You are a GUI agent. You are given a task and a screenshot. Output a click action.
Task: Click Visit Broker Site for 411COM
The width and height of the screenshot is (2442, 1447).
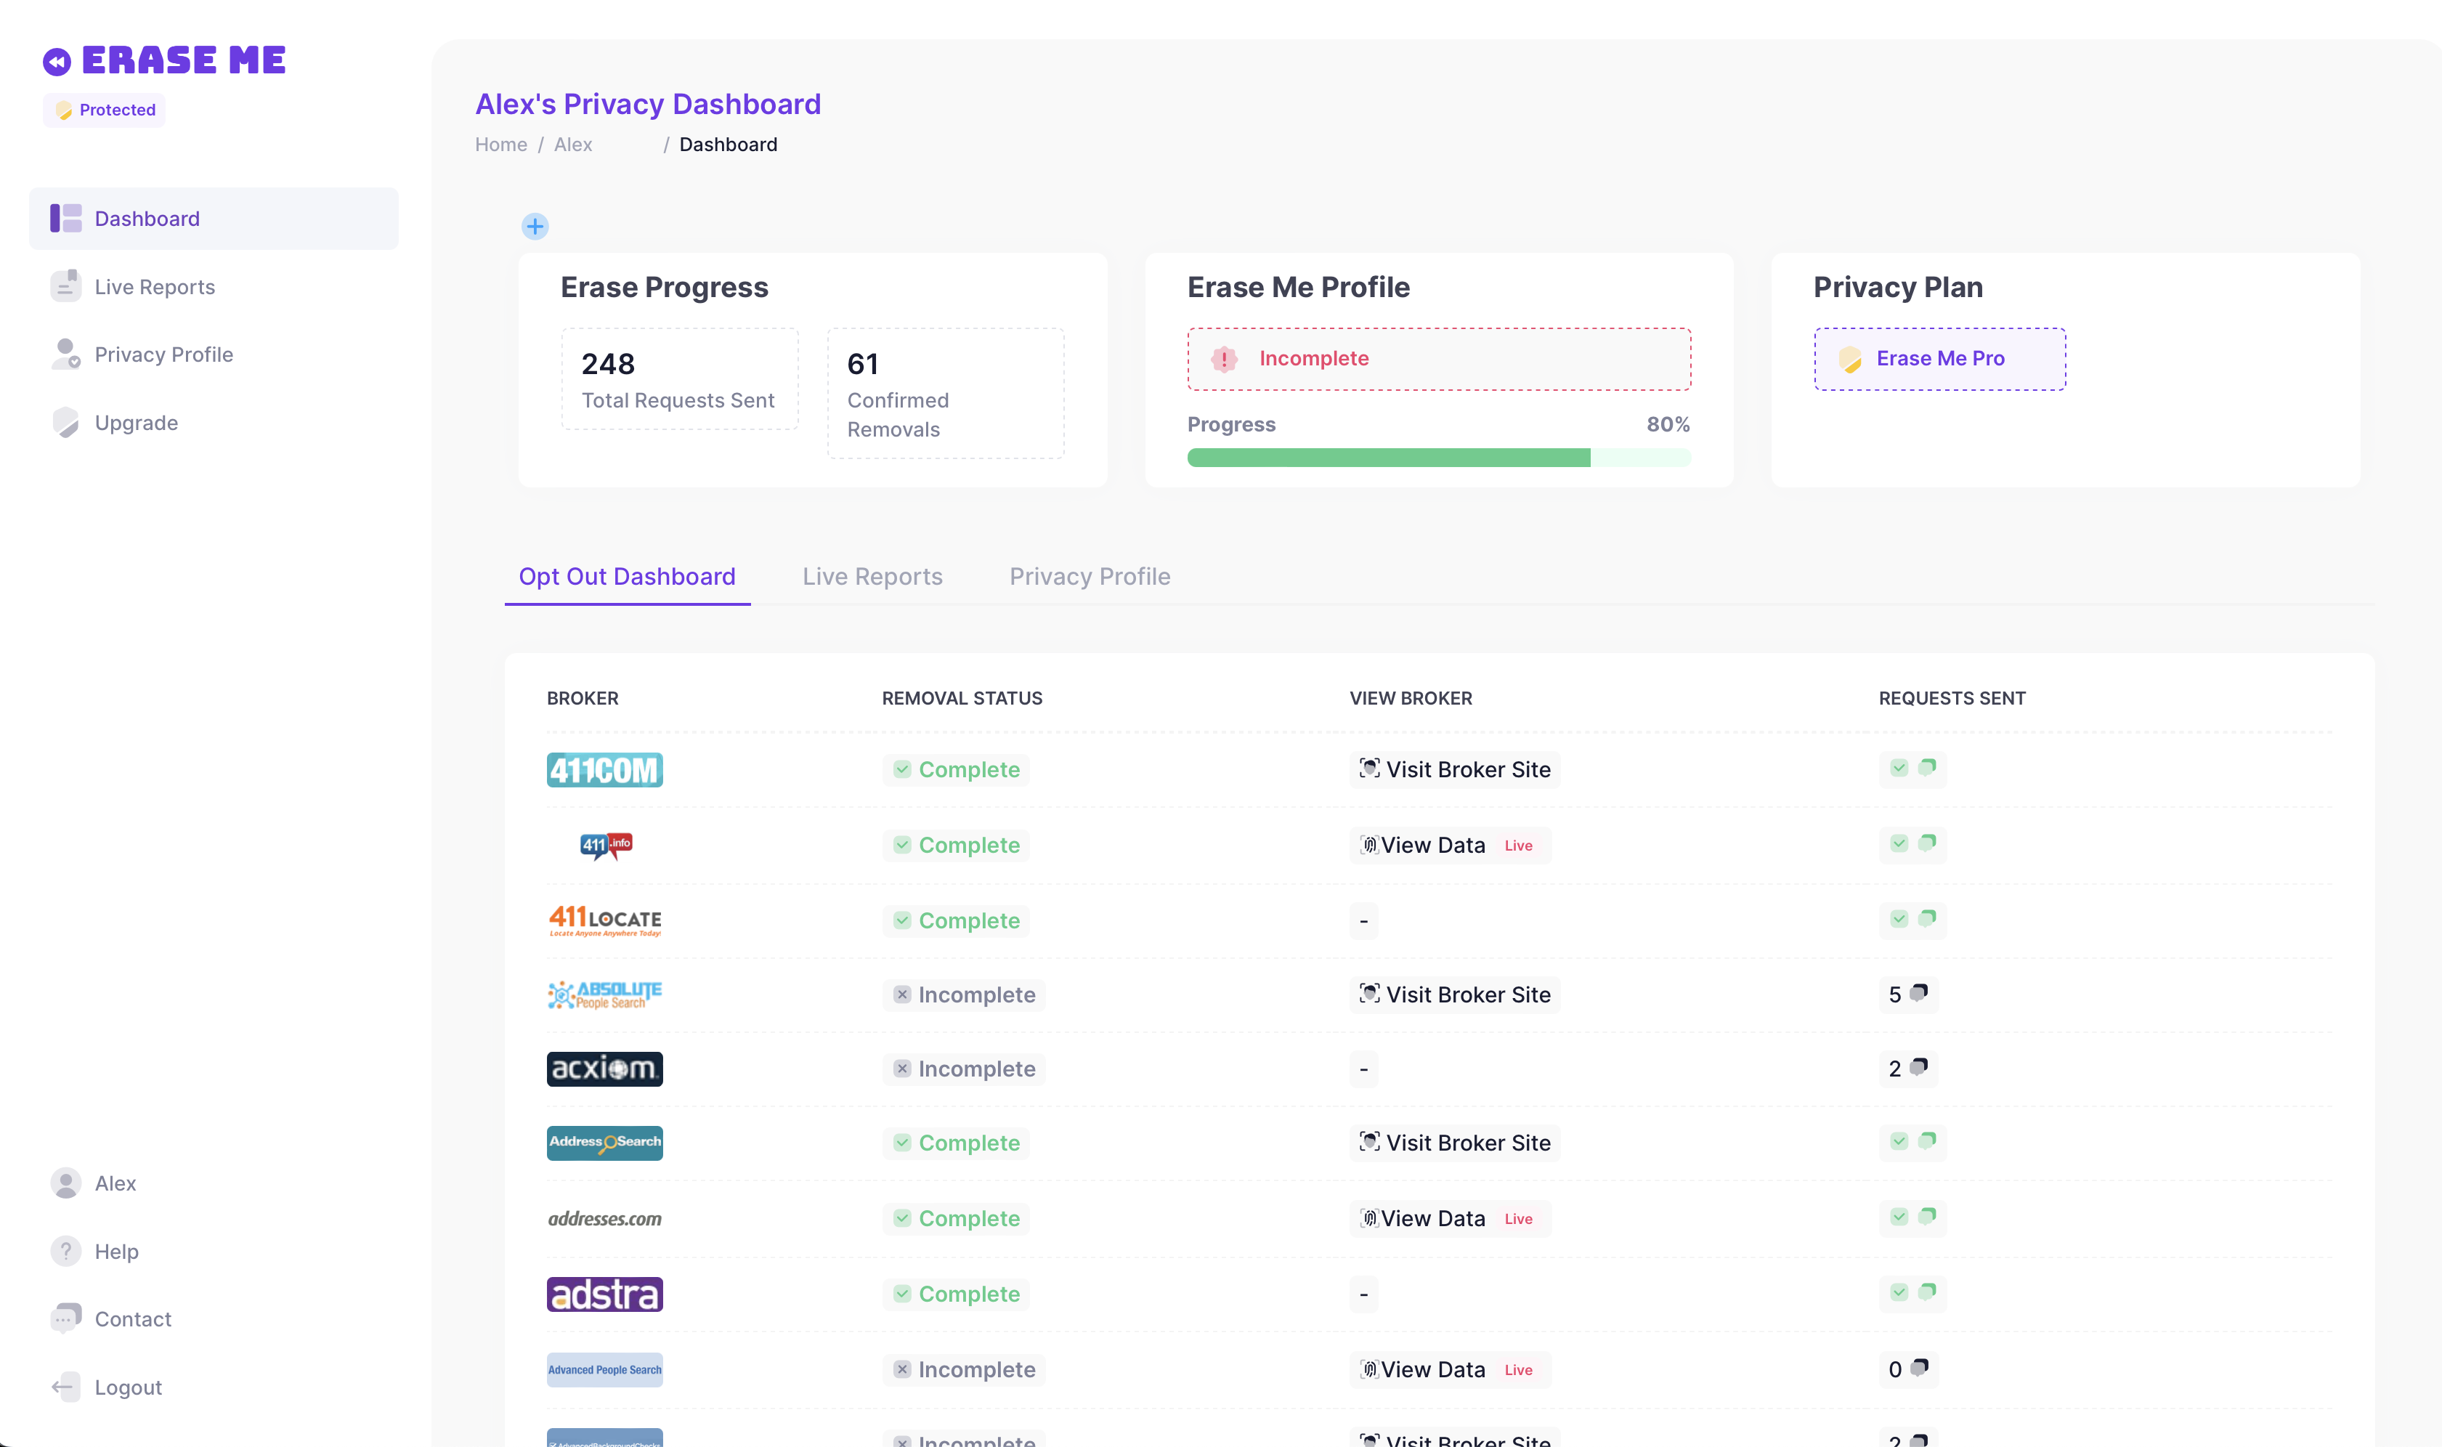point(1454,769)
